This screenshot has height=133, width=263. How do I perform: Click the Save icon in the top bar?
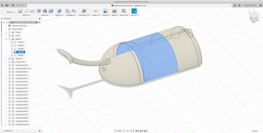(x=13, y=5)
